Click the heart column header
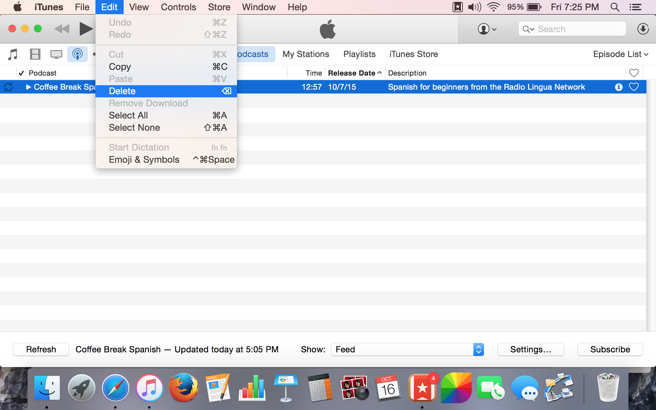 [x=634, y=73]
